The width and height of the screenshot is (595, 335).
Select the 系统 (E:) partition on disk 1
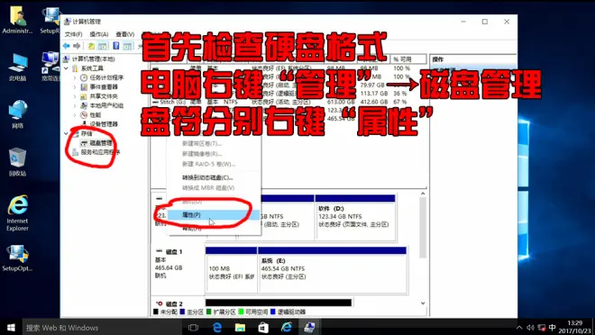click(332, 270)
